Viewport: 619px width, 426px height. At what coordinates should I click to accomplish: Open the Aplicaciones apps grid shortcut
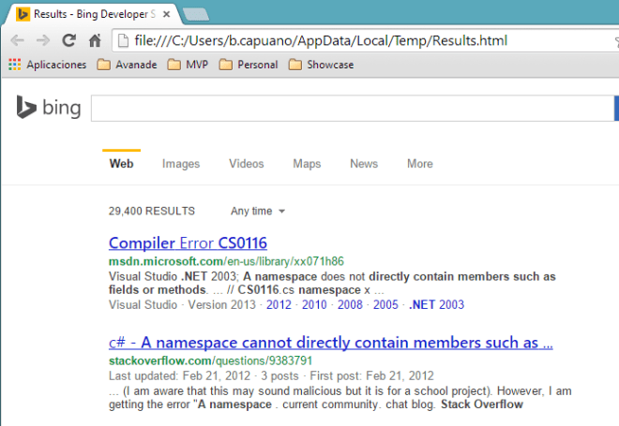(x=48, y=65)
